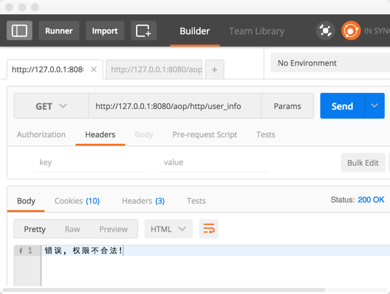390x294 pixels.
Task: Open the GET method dropdown
Action: (x=51, y=106)
